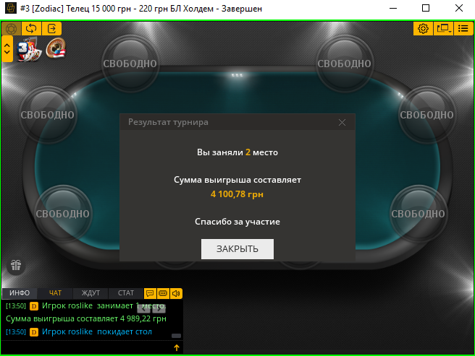Open the list menu icon

click(463, 29)
